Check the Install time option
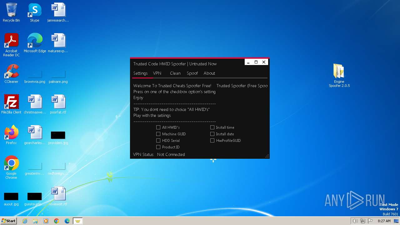The image size is (400, 225). tap(212, 127)
